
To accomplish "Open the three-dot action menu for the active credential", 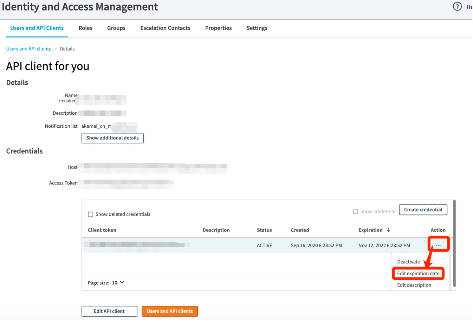I will click(x=438, y=246).
